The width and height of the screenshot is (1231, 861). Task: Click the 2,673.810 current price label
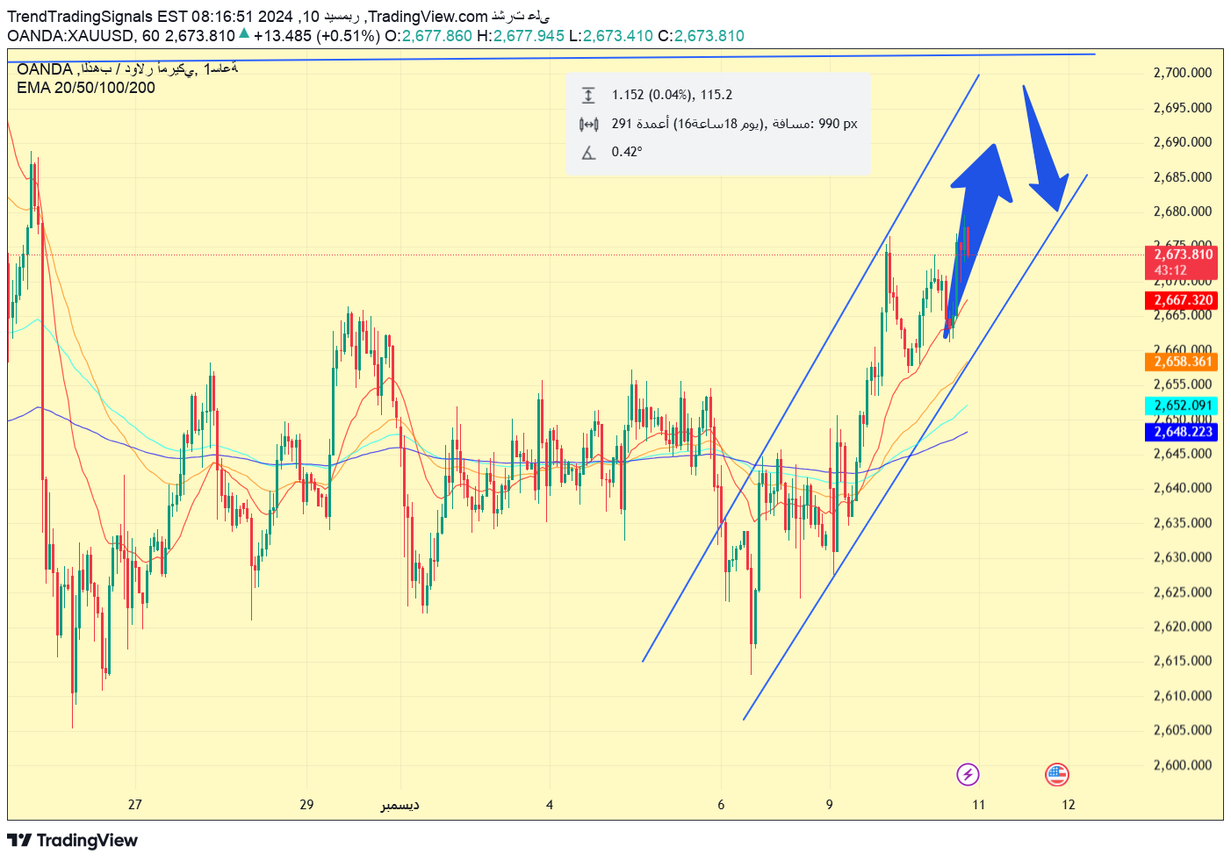pyautogui.click(x=1183, y=255)
